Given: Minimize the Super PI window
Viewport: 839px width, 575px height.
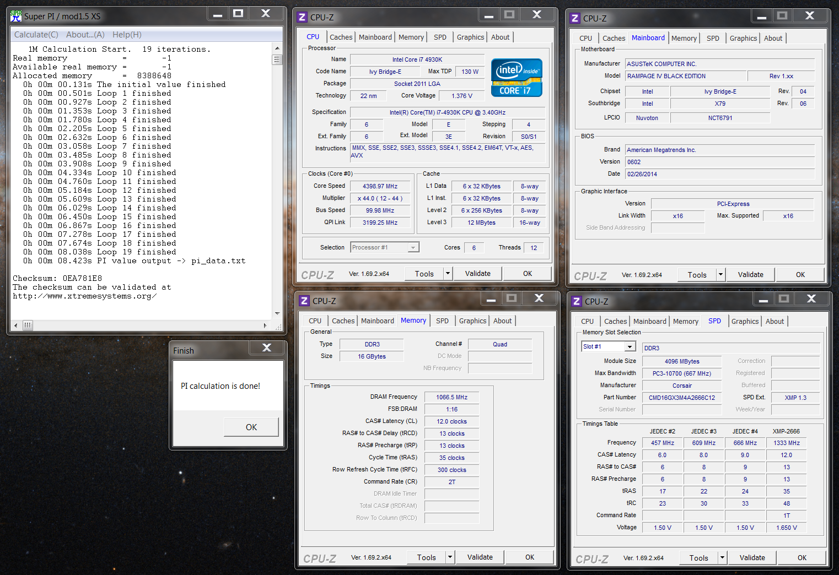Looking at the screenshot, I should coord(218,14).
